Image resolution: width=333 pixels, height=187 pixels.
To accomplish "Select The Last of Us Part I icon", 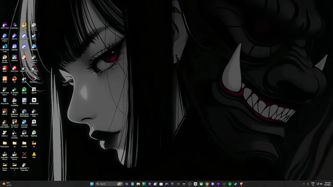I will pyautogui.click(x=15, y=124).
